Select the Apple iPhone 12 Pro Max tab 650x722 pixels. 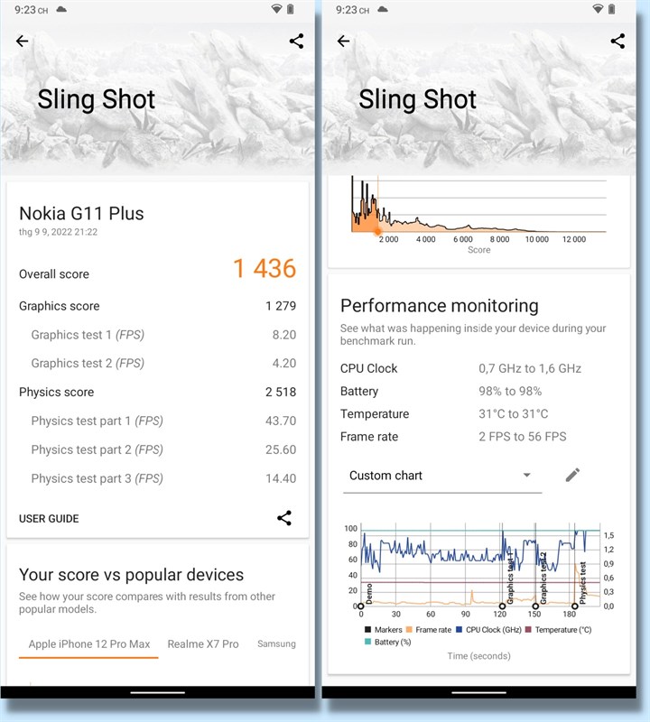pos(88,643)
